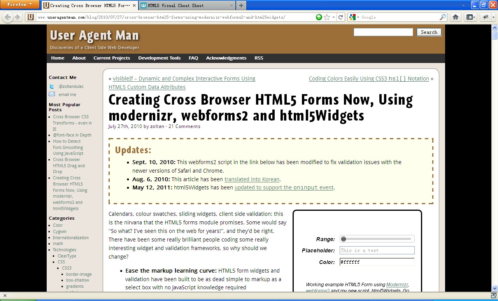Click the site identity icon in address bar
This screenshot has height=301, width=498.
30,17
